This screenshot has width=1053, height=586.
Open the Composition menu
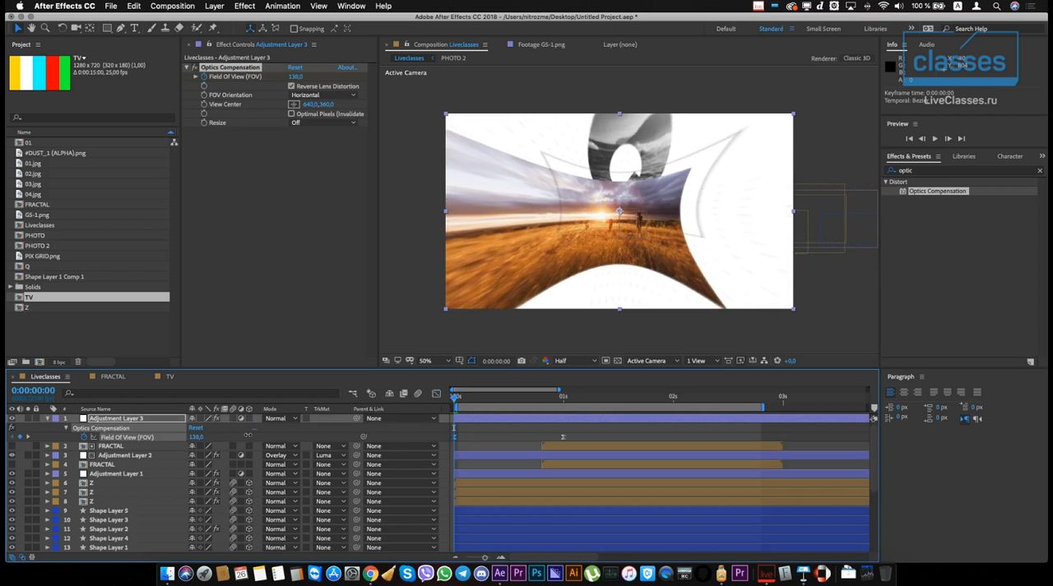click(x=172, y=6)
